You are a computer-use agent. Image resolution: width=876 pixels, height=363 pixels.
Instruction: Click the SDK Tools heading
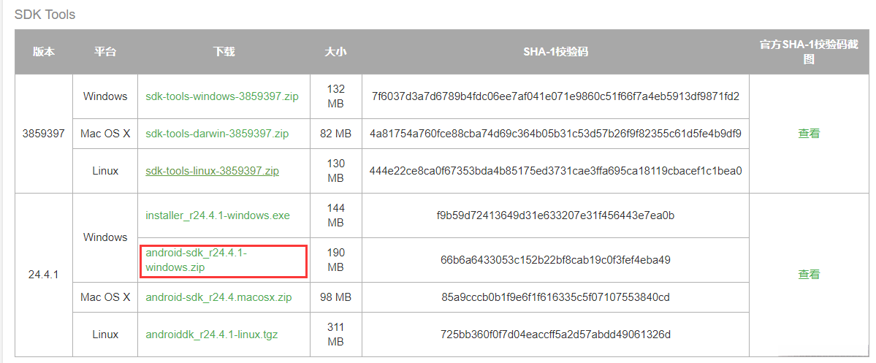coord(45,15)
